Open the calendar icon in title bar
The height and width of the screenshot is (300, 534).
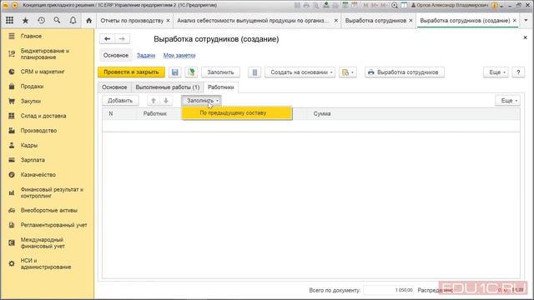(355, 5)
